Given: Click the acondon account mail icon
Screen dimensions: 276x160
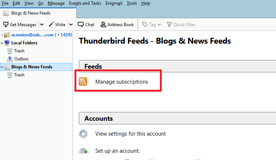Looking at the screenshot, I should pyautogui.click(x=7, y=35).
